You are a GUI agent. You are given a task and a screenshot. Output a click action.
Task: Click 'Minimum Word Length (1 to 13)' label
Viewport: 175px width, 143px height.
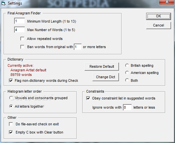(x=52, y=21)
